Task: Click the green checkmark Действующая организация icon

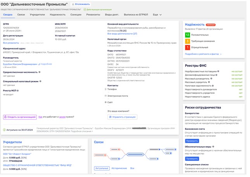Action: point(85,9)
